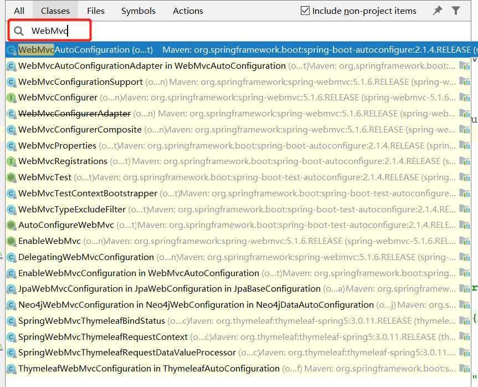Select the EnableWebMvc annotation result
The image size is (478, 387).
238,241
